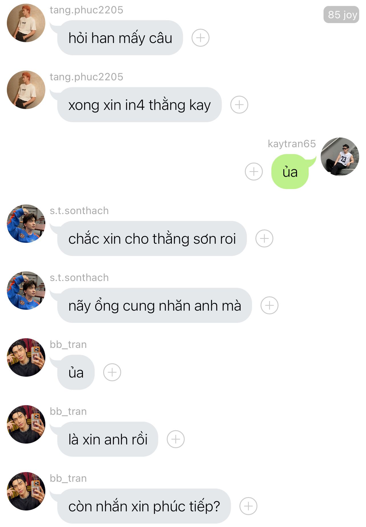Add reaction to "còn nhắn xin phúc tiếp?"

point(248,506)
